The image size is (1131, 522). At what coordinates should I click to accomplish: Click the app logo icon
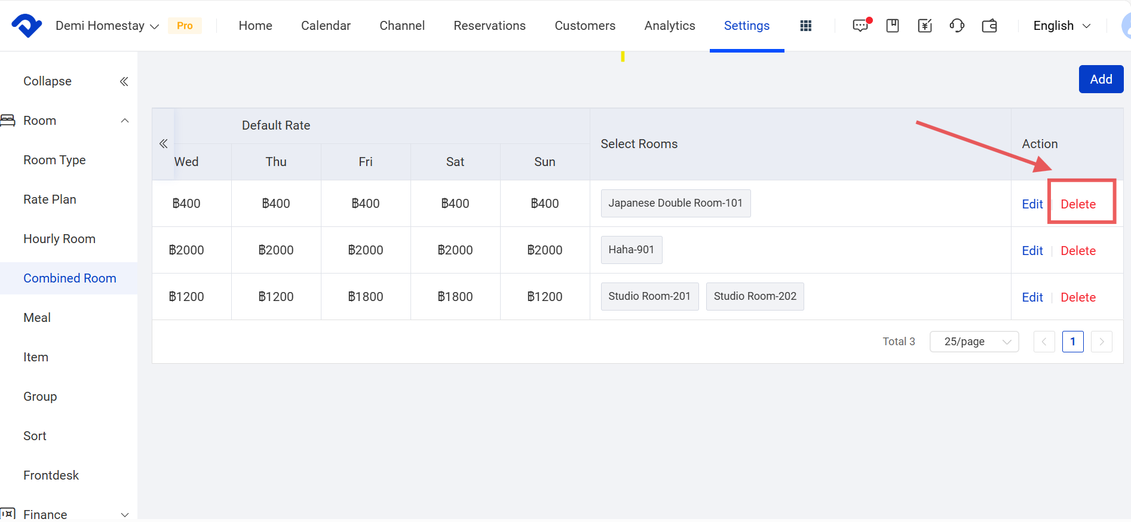pyautogui.click(x=26, y=26)
